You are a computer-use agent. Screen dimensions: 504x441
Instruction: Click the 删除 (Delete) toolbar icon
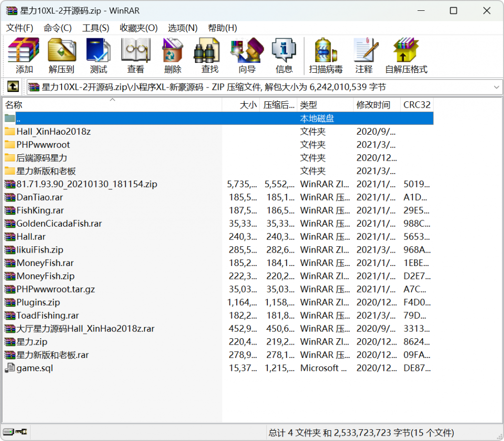173,55
